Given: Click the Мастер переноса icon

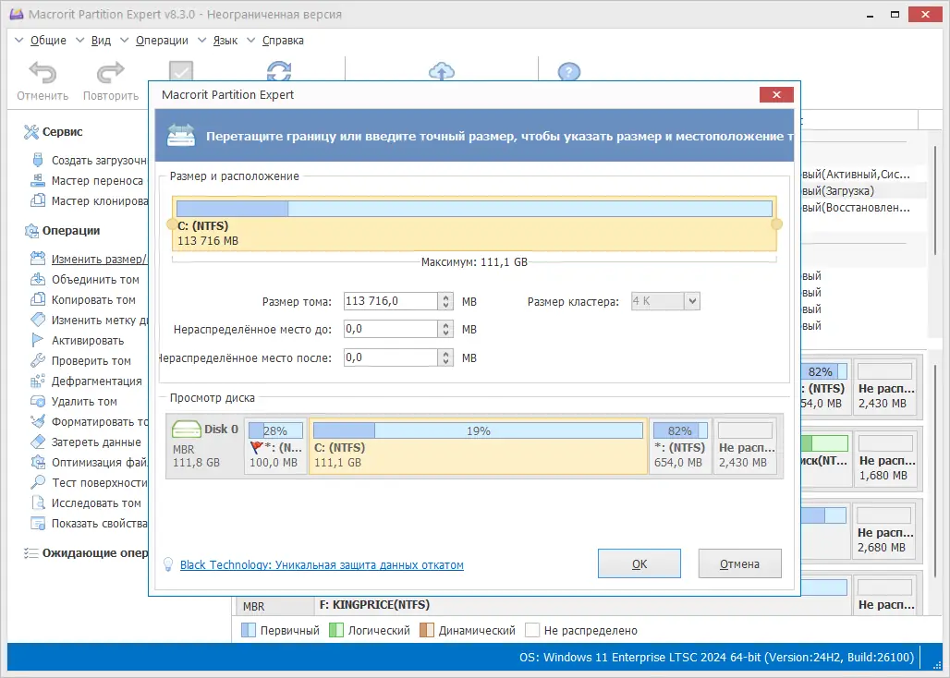Looking at the screenshot, I should coord(38,180).
